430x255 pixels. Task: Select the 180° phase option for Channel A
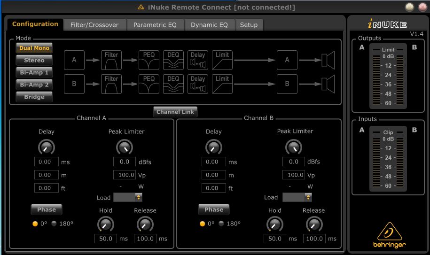pyautogui.click(x=54, y=224)
